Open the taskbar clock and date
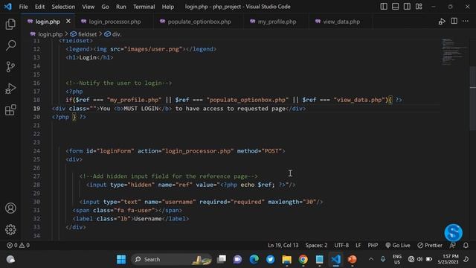 [448, 259]
